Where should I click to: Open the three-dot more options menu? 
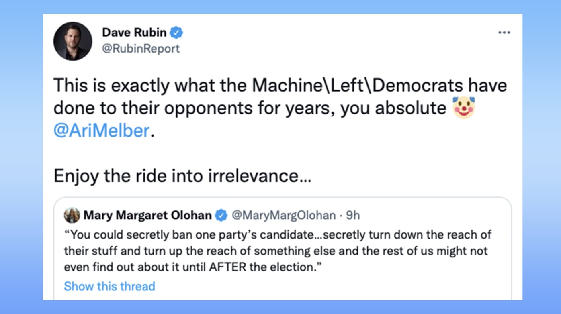504,33
